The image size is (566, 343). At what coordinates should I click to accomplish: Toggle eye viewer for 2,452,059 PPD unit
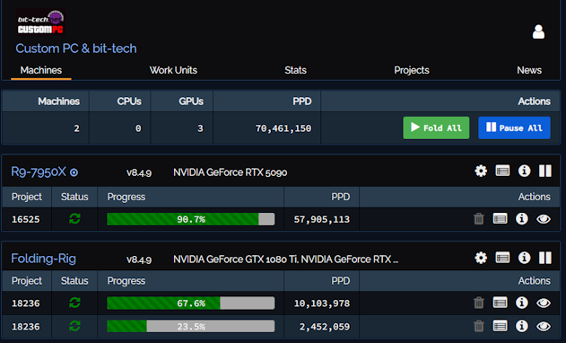coord(544,326)
